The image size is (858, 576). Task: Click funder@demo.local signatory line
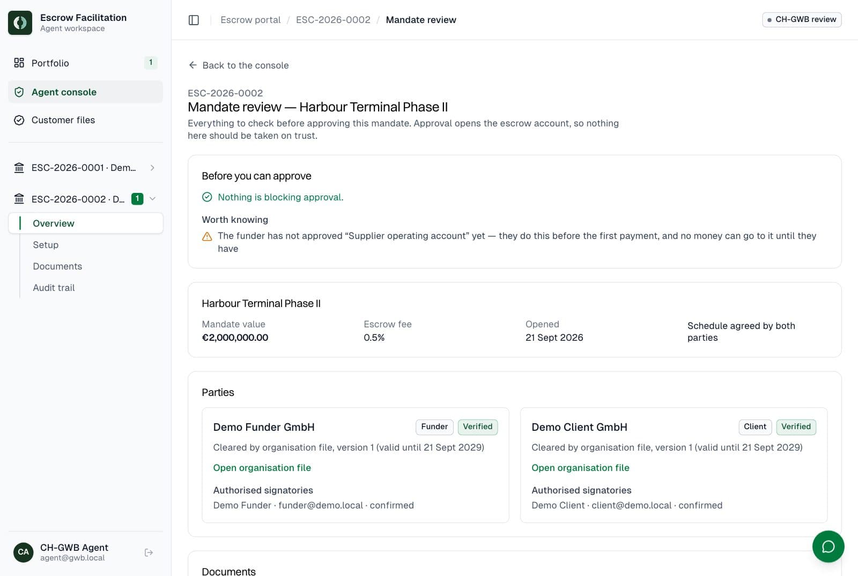(x=313, y=505)
